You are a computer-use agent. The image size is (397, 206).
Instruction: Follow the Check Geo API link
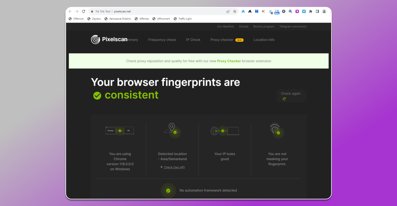(174, 167)
